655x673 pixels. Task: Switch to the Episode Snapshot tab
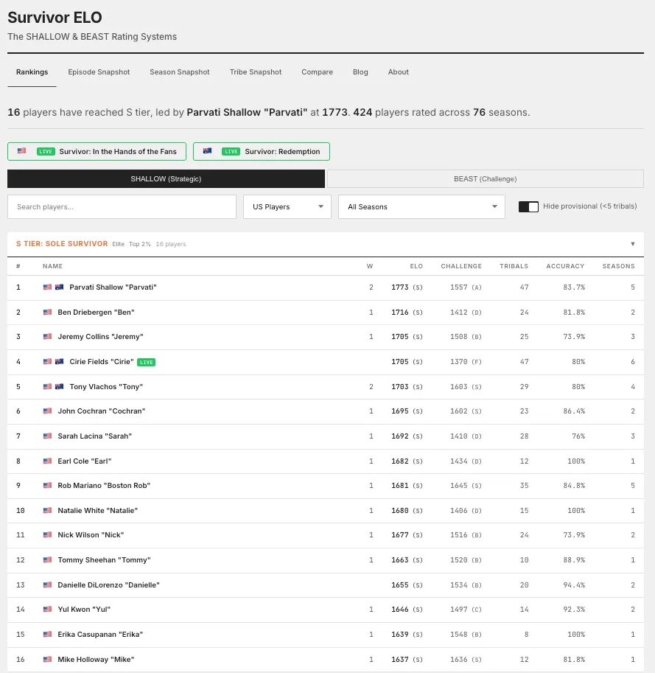(99, 72)
